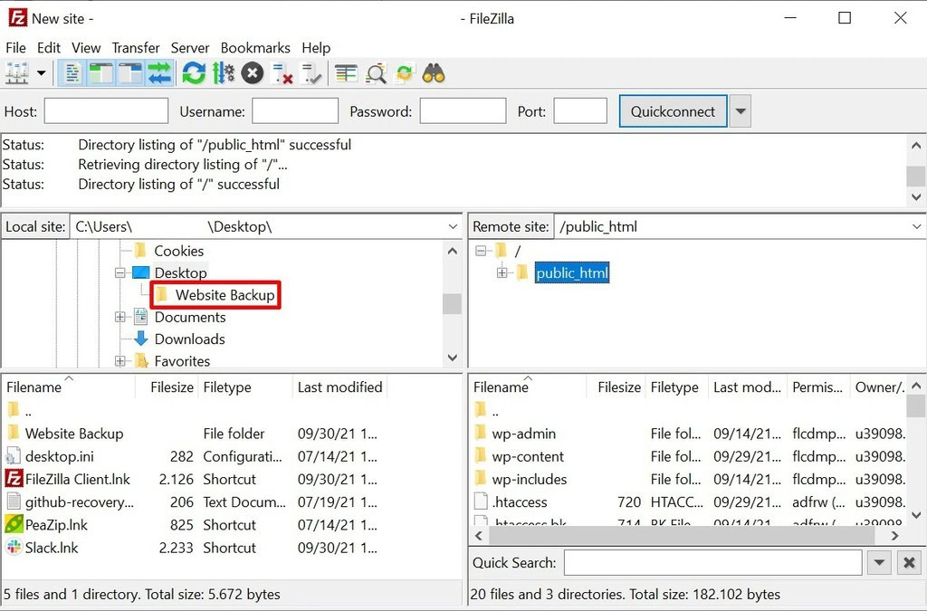Toggle display of the message log

72,72
